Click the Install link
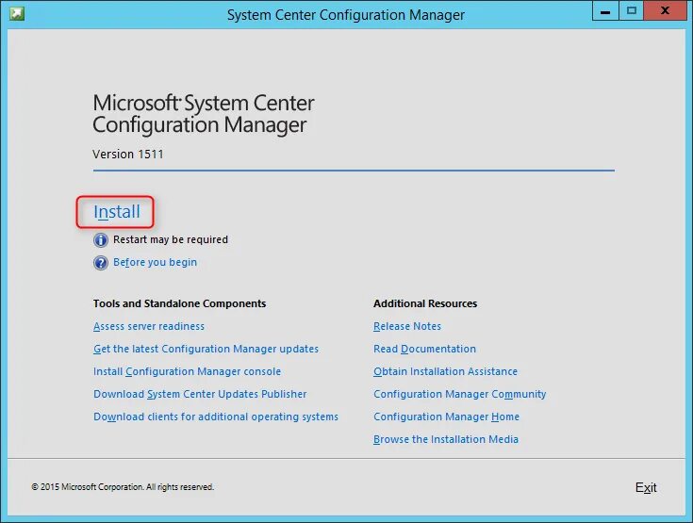This screenshot has height=523, width=693. coord(117,212)
